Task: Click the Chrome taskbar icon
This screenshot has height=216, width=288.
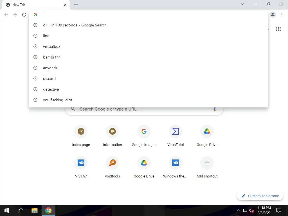Action: click(x=48, y=210)
